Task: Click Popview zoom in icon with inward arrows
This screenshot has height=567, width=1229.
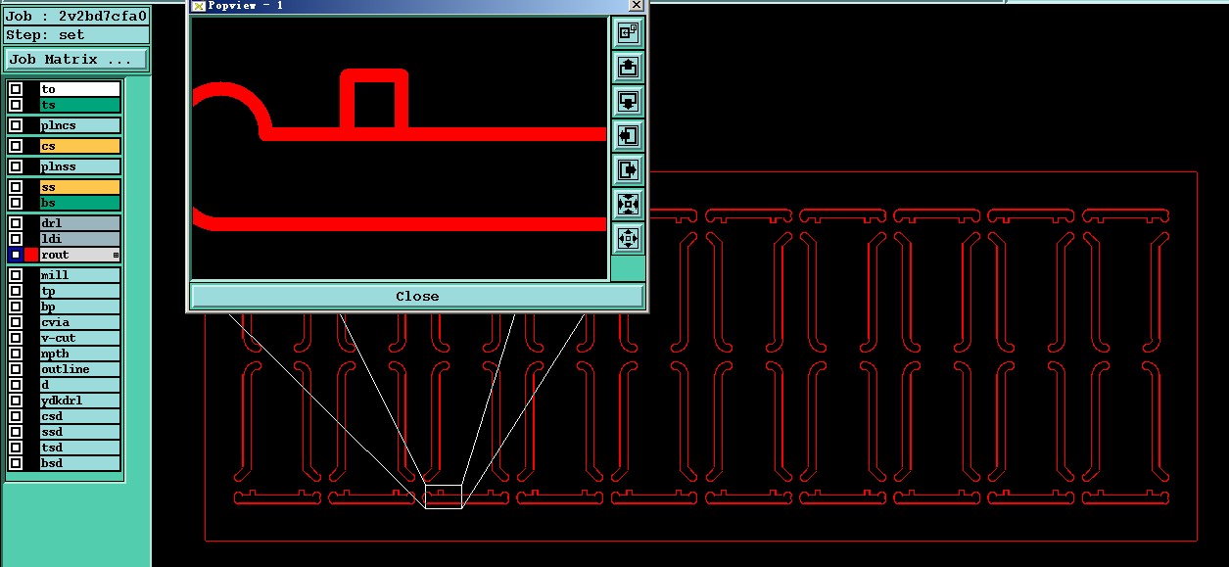Action: point(628,204)
